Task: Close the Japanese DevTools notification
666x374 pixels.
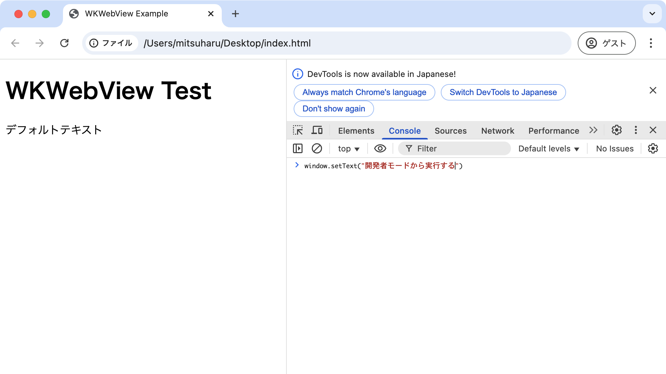Action: click(x=653, y=90)
